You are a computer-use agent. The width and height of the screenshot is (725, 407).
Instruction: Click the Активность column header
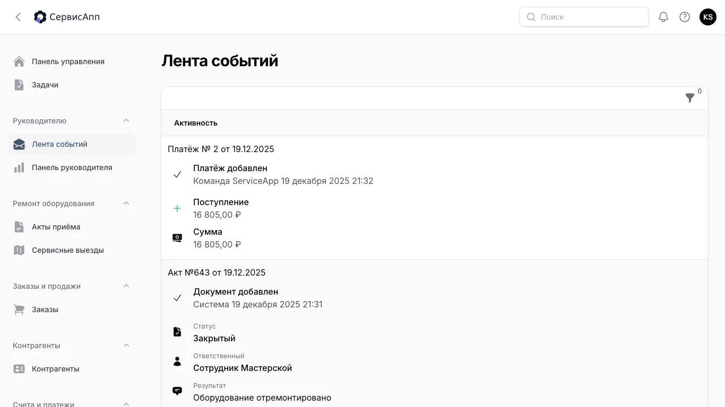tap(196, 123)
